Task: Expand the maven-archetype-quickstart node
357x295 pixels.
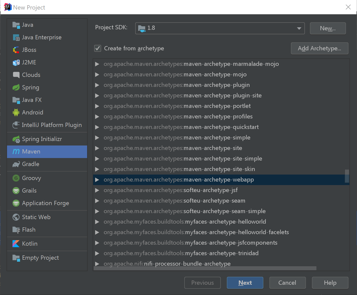Action: 97,127
